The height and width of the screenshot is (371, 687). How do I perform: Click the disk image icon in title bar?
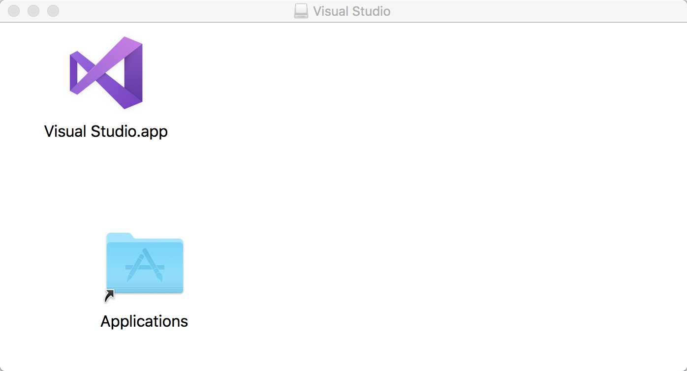(301, 11)
